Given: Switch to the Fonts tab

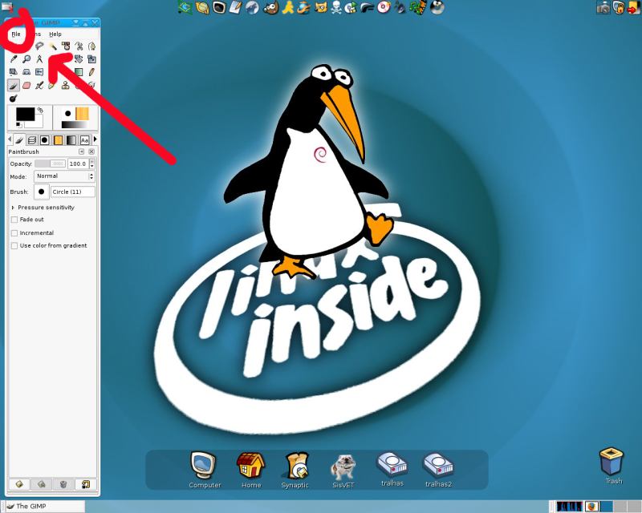Looking at the screenshot, I should (84, 140).
